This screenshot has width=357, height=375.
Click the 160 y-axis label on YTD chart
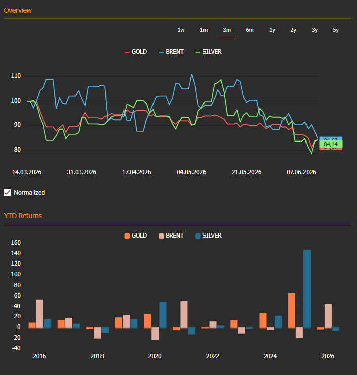(16, 243)
